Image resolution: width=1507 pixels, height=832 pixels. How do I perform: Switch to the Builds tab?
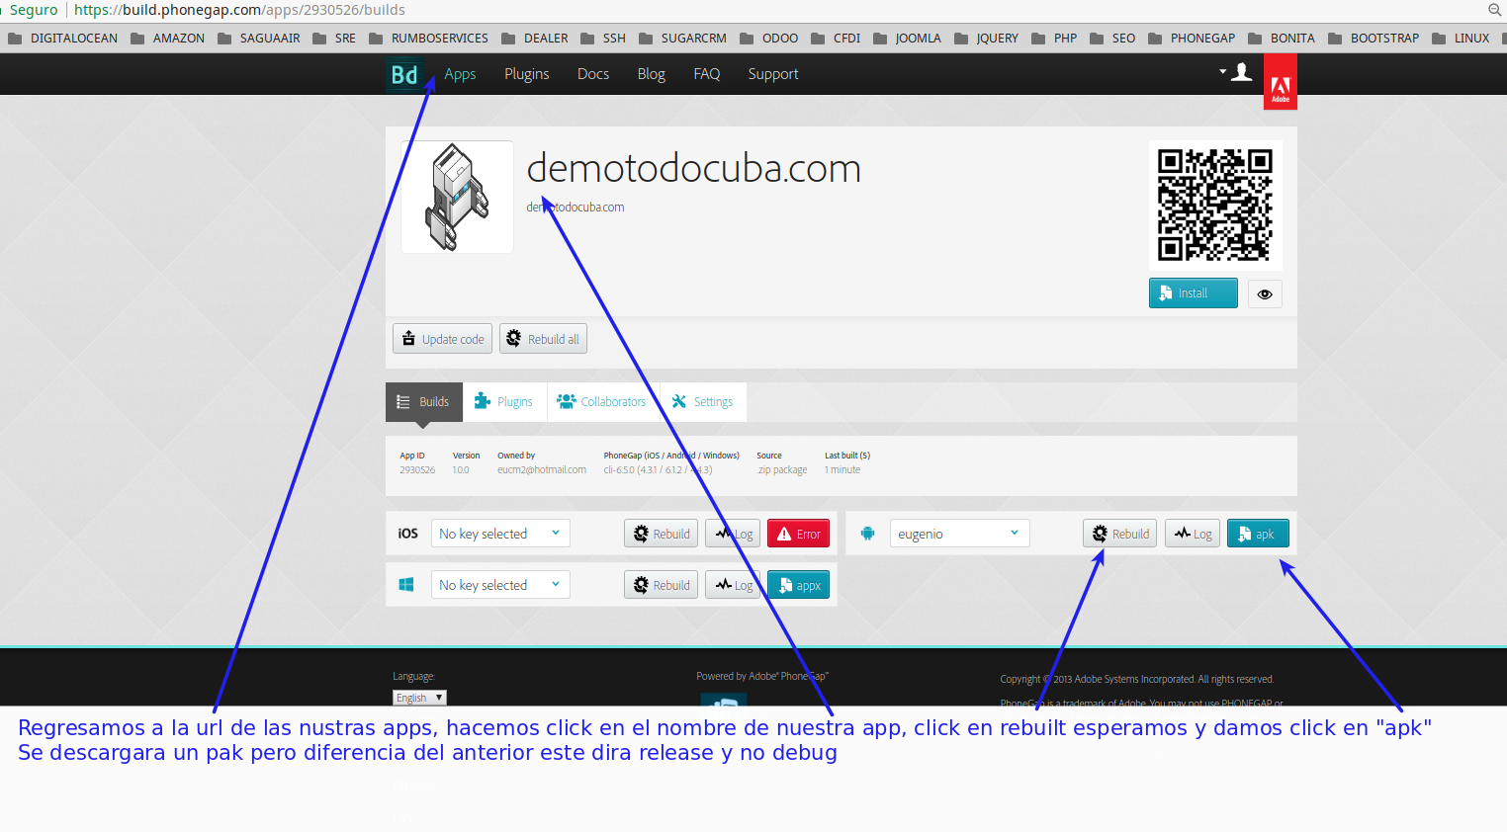pos(424,402)
